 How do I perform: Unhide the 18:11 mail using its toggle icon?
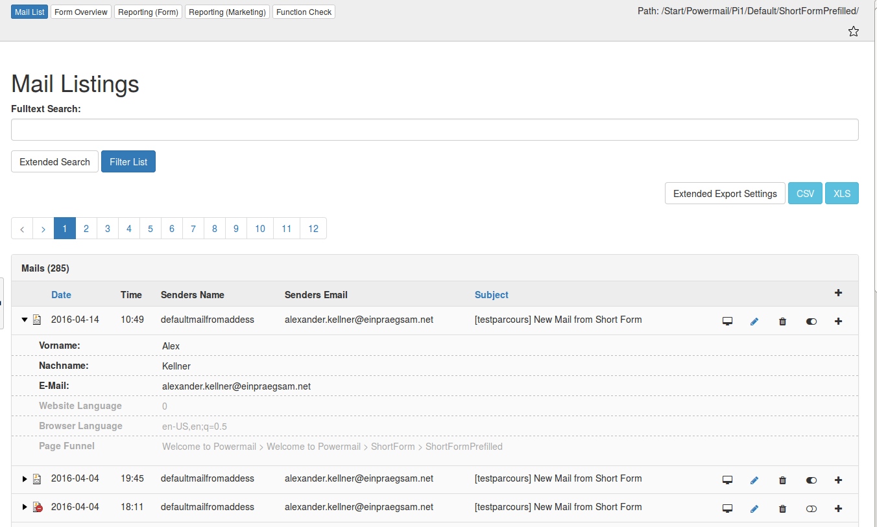coord(811,508)
